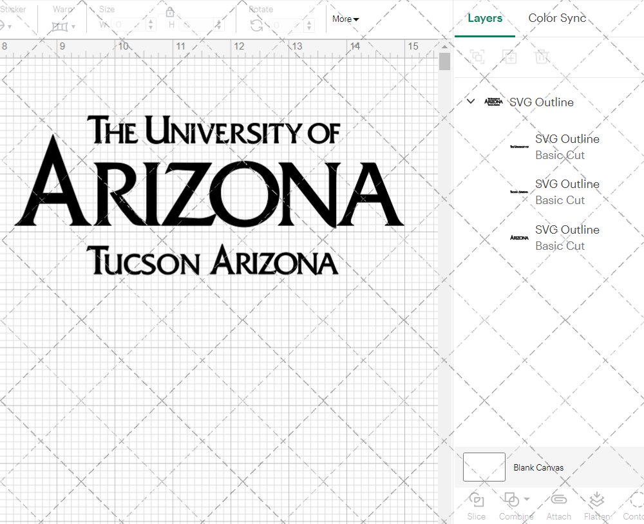The image size is (644, 524).
Task: Collapse the SVG Outline group chevron
Action: point(470,101)
